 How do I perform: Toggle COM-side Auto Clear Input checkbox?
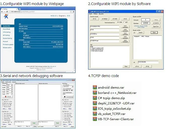3,117
